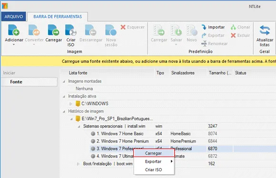276x178 pixels.
Task: Click the Importar preset button
Action: (x=213, y=27)
